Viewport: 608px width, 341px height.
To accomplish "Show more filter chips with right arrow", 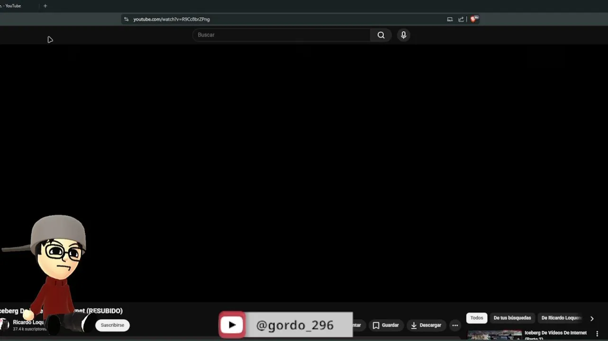I will 591,318.
